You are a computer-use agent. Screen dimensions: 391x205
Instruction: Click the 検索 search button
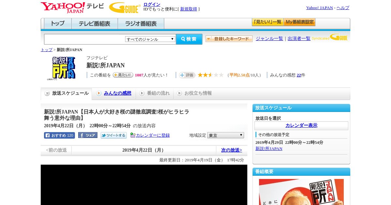[x=189, y=39]
